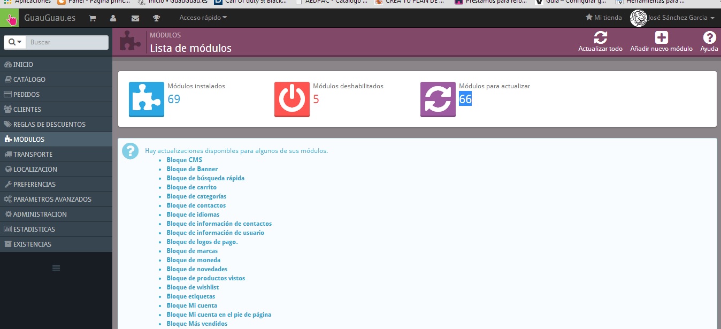
Task: Open the Aplicaciones bookmarks bar item
Action: (x=27, y=2)
